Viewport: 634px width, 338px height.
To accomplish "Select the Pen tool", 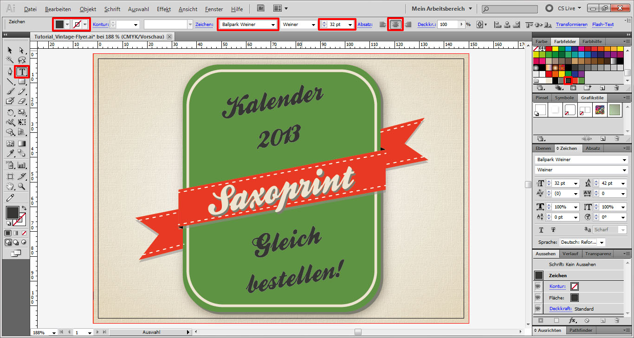I will [x=10, y=71].
